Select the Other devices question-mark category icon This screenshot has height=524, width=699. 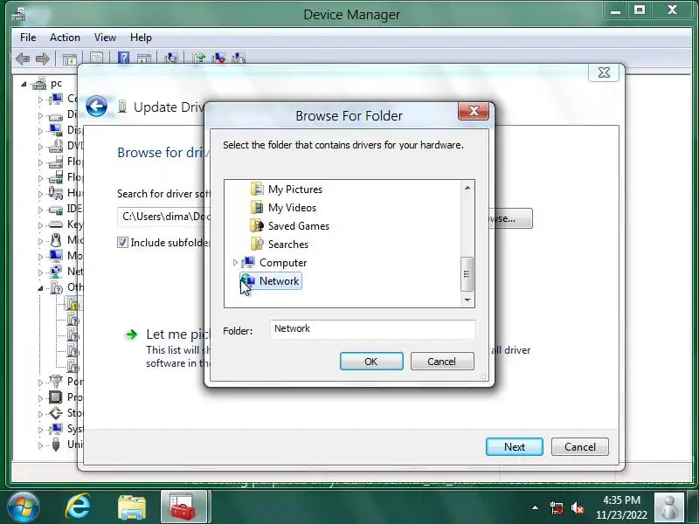point(57,287)
